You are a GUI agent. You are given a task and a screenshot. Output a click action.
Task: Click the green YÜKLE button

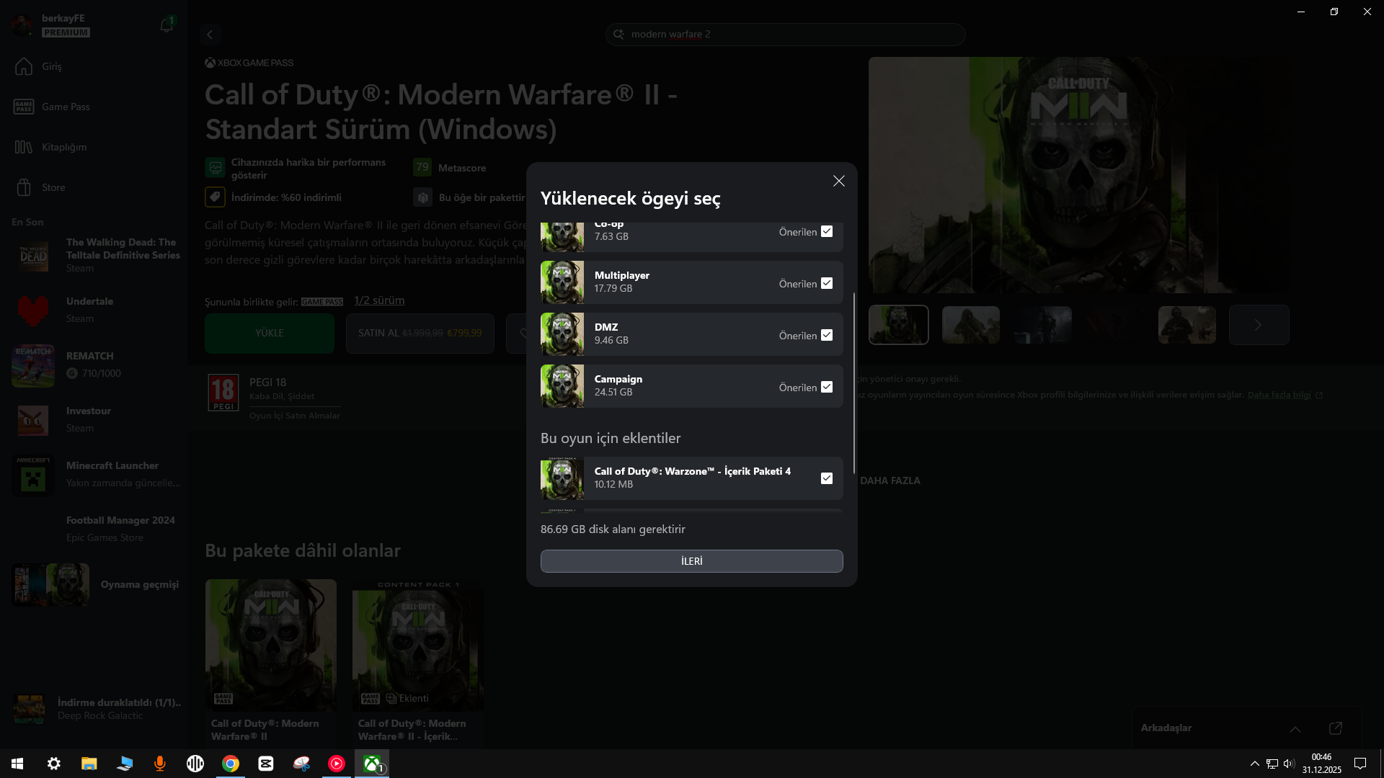pos(270,333)
